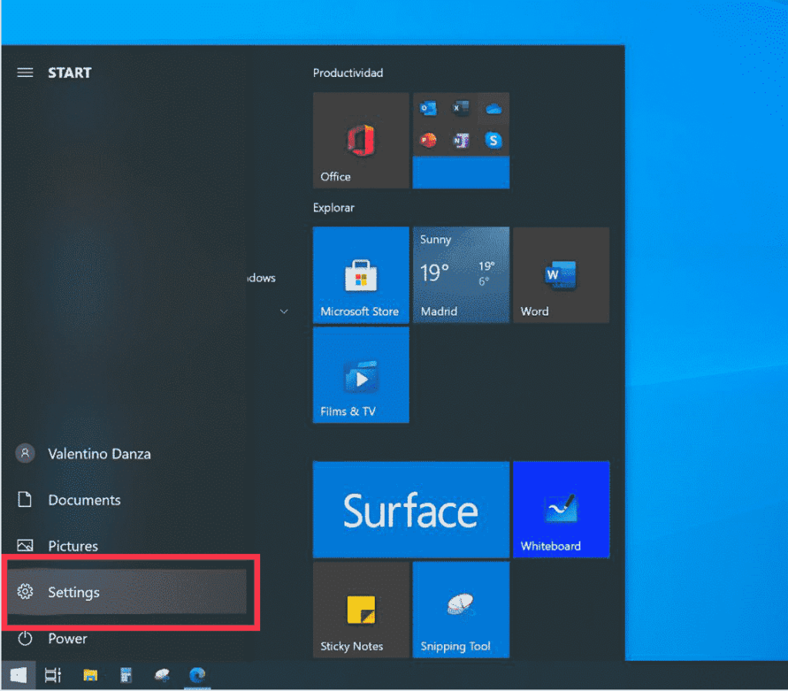
Task: Launch OneNote from the folder tile
Action: pos(461,141)
